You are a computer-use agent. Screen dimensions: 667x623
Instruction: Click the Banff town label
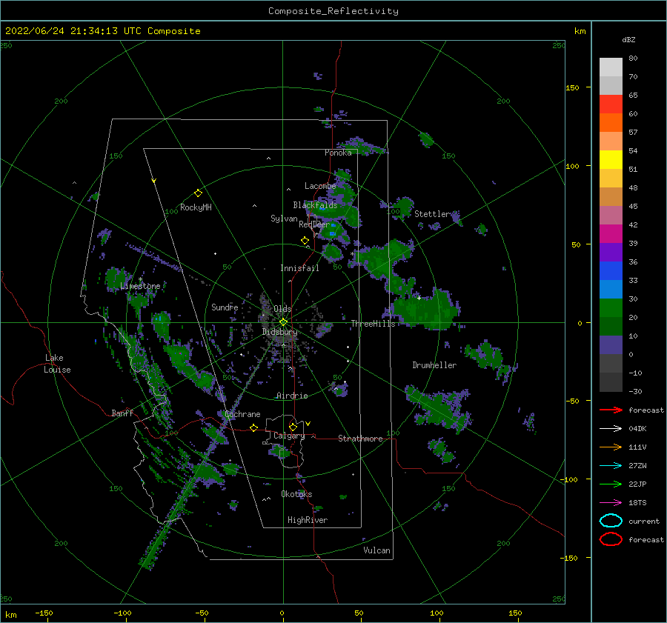click(122, 413)
